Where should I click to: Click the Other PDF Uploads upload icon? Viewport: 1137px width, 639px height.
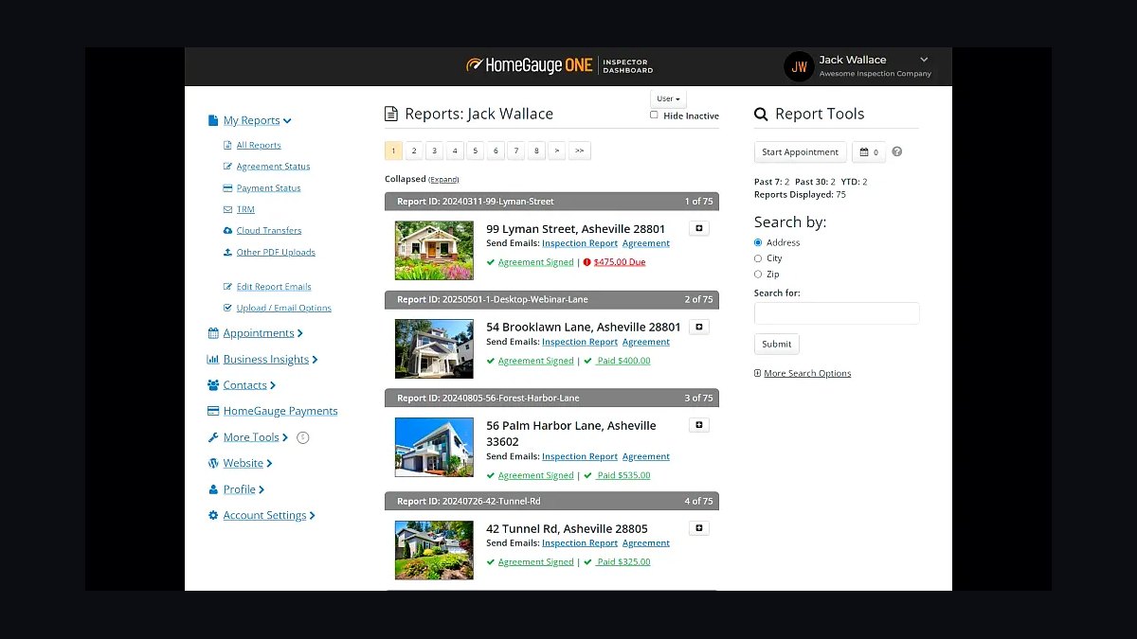click(x=227, y=253)
